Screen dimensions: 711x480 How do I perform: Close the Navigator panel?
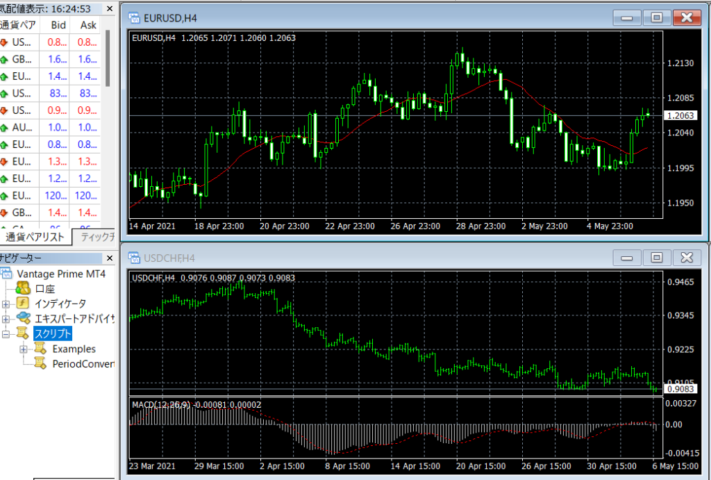pyautogui.click(x=108, y=258)
